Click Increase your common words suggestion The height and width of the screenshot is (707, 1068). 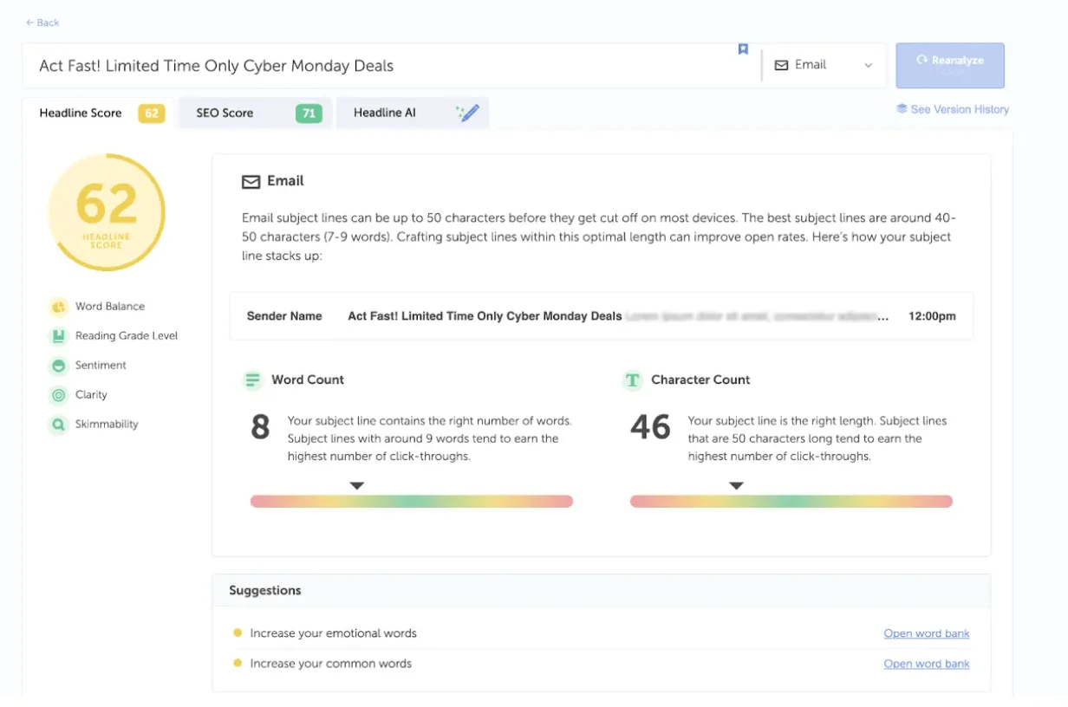coord(331,664)
